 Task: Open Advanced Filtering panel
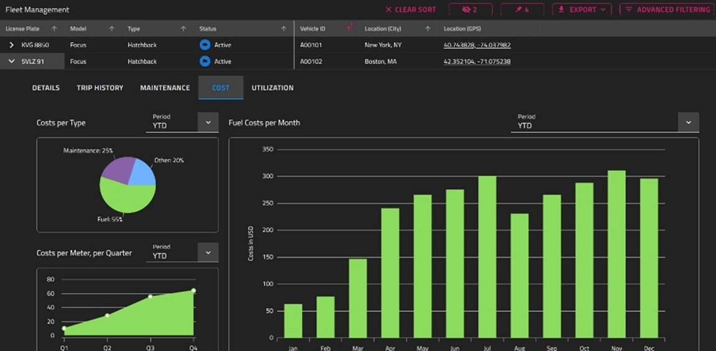pyautogui.click(x=668, y=10)
